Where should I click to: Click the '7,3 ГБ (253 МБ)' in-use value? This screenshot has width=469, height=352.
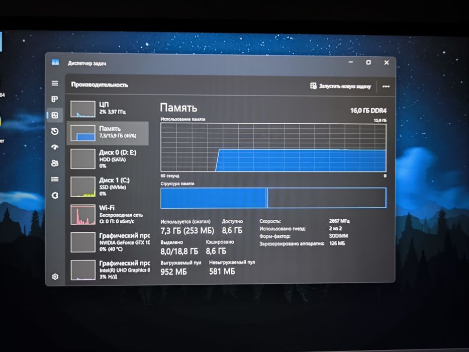tap(187, 231)
